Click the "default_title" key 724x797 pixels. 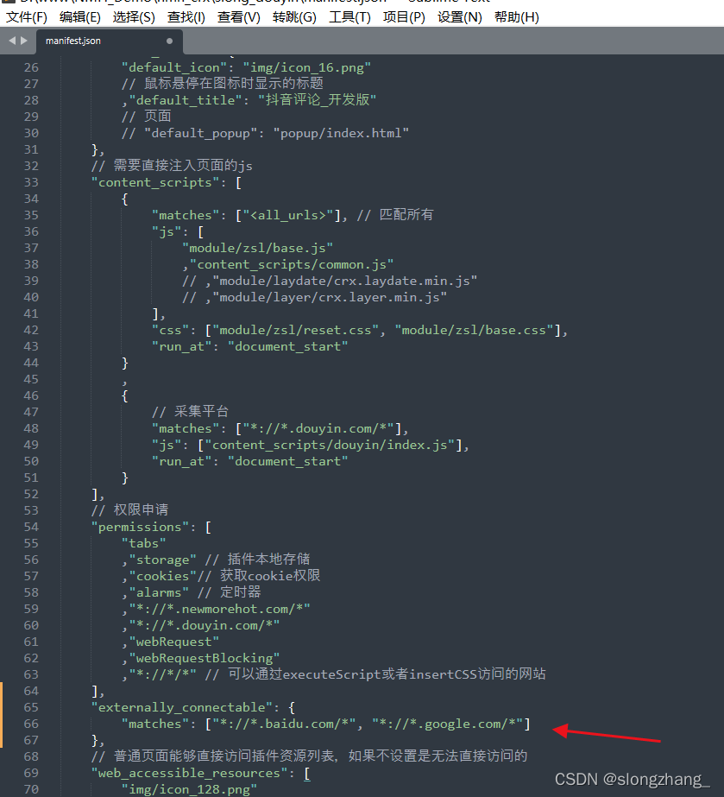coord(186,100)
